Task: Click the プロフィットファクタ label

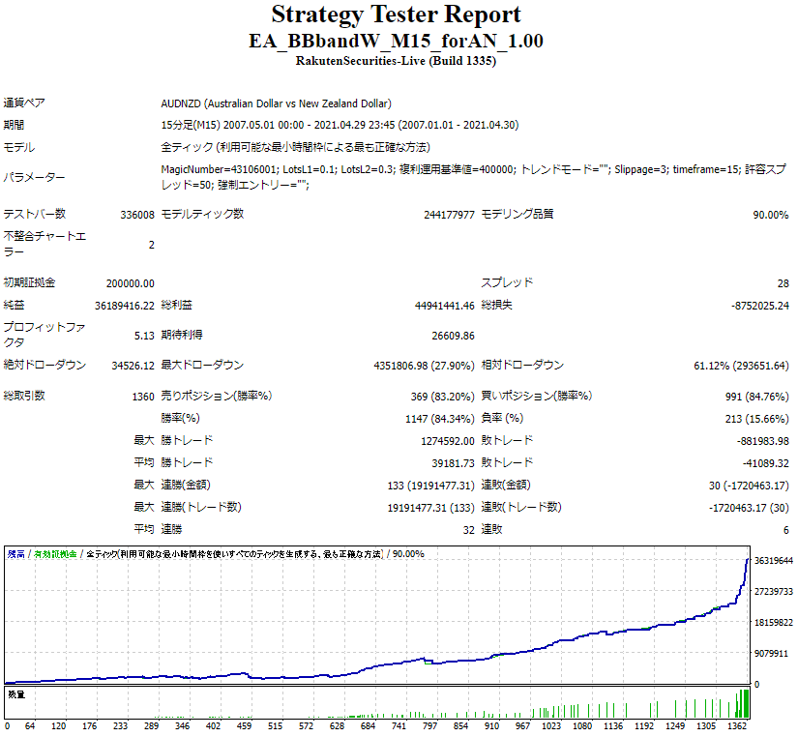Action: (x=44, y=335)
